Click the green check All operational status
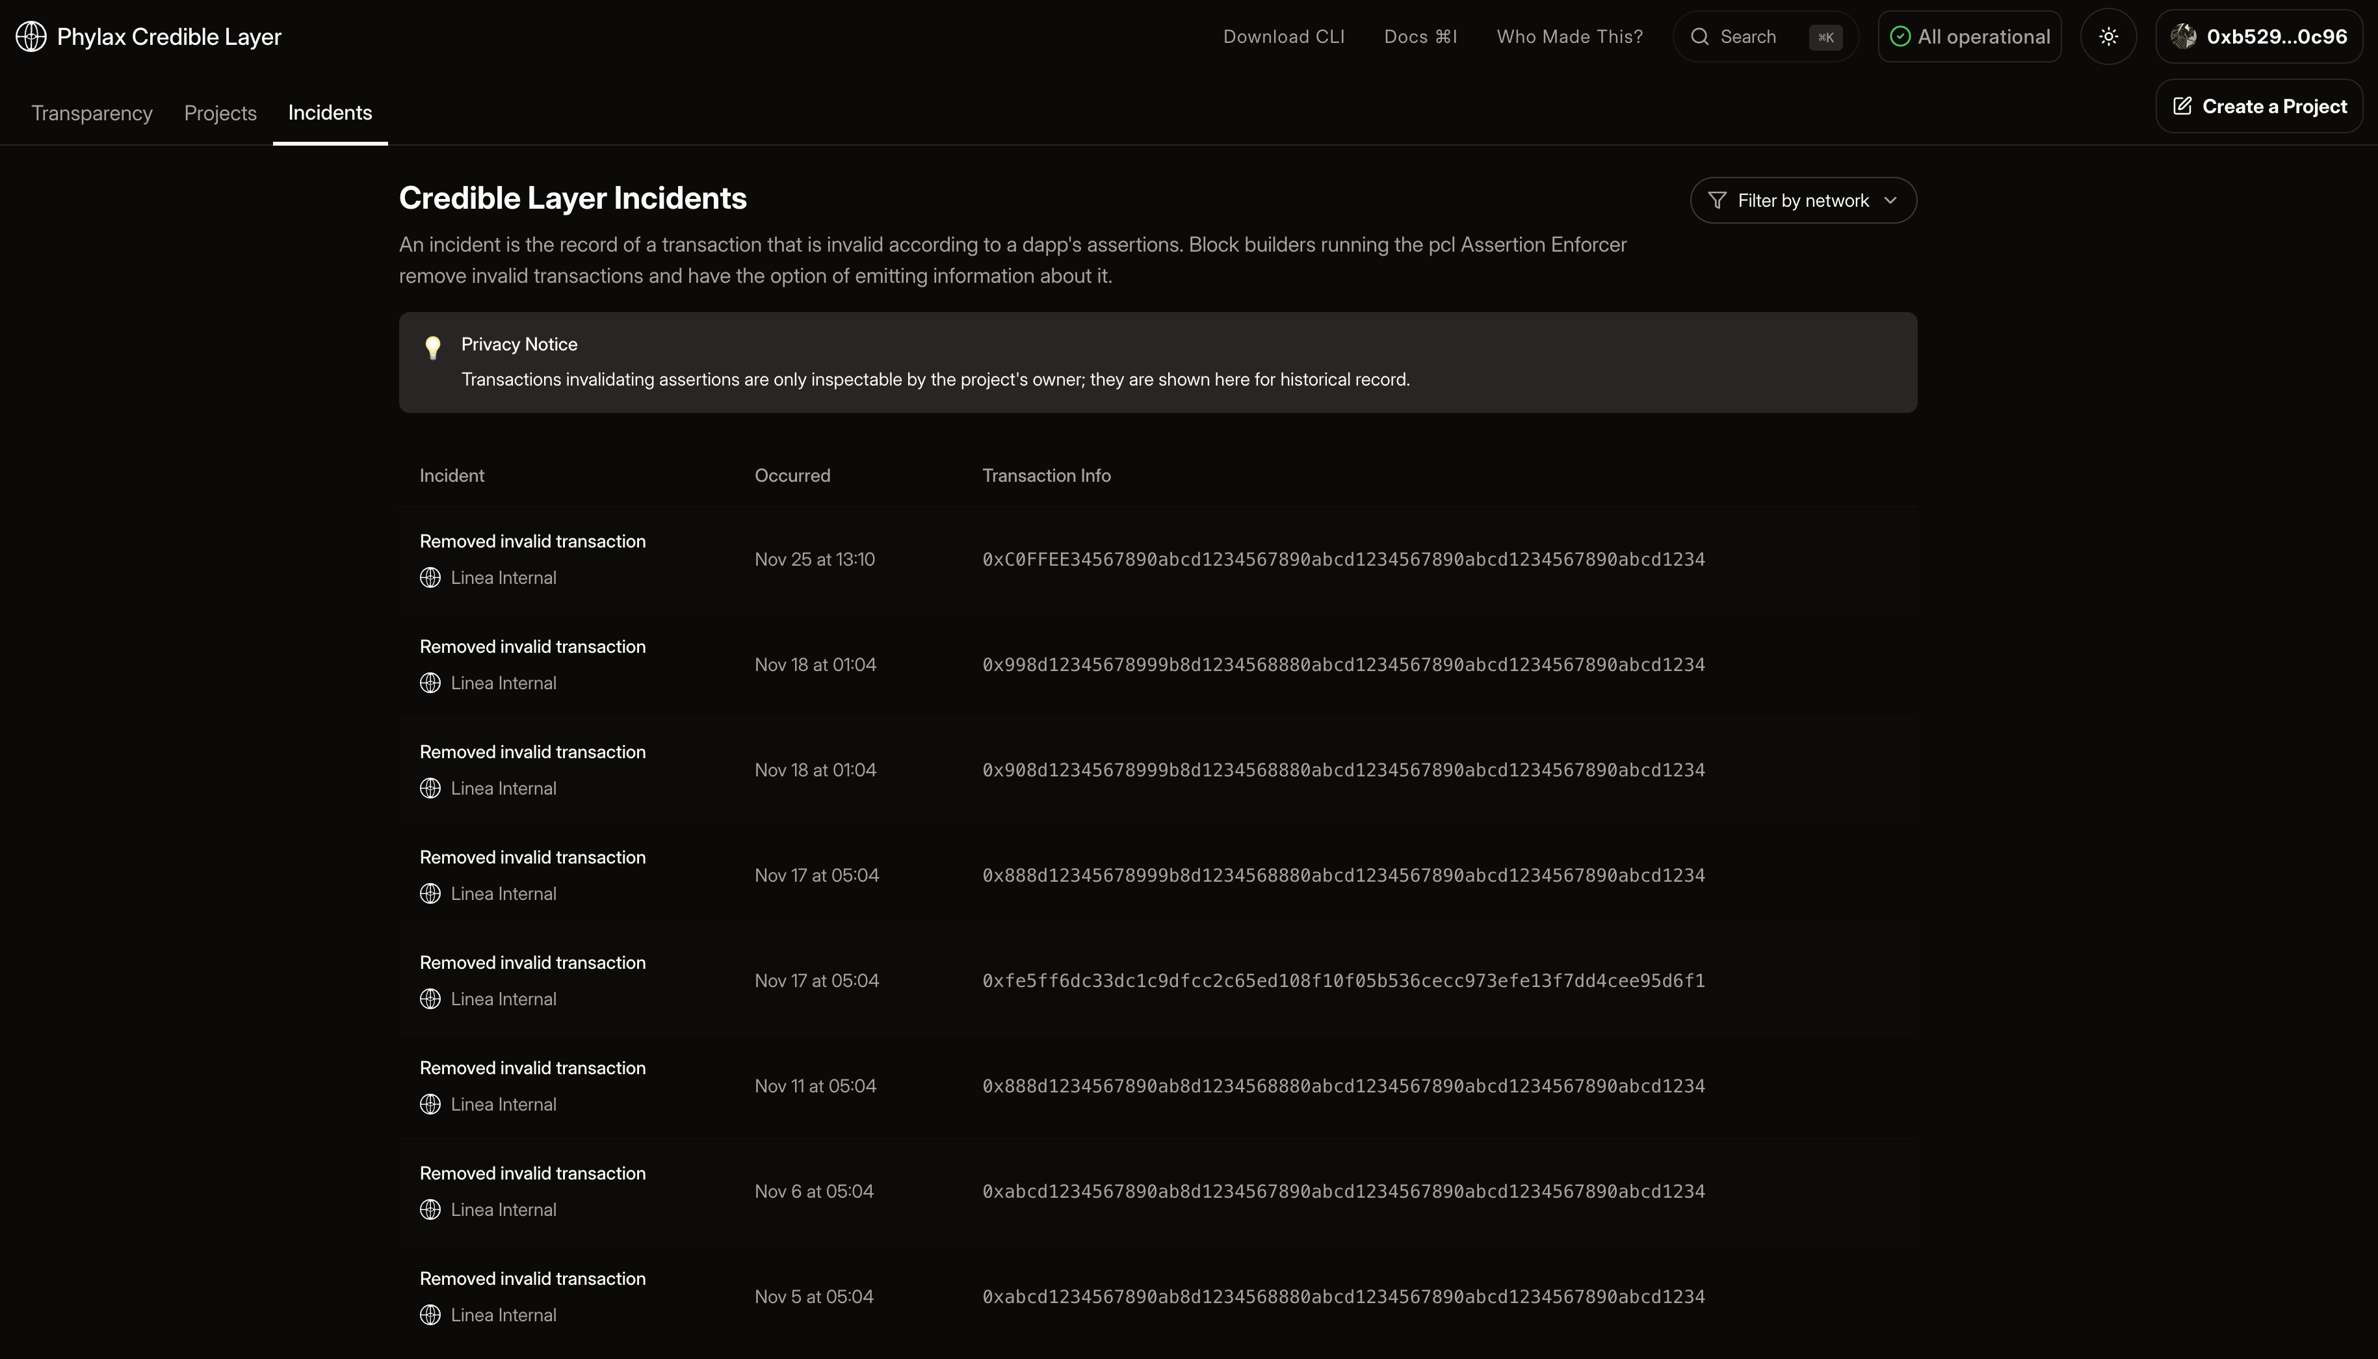The width and height of the screenshot is (2378, 1359). pyautogui.click(x=1900, y=36)
